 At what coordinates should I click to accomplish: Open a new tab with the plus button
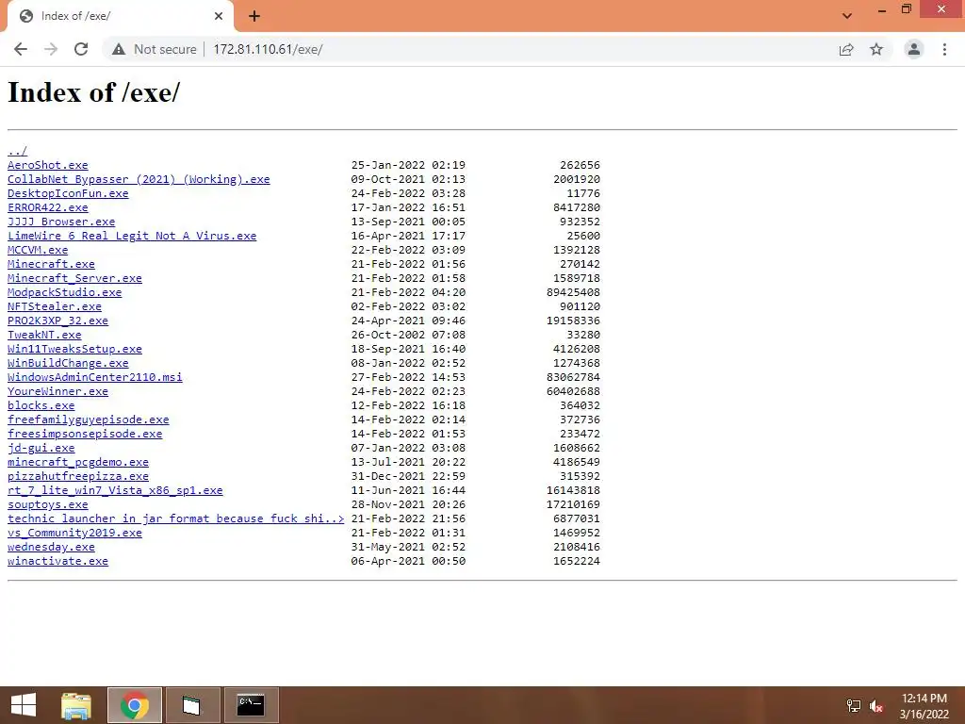(254, 16)
